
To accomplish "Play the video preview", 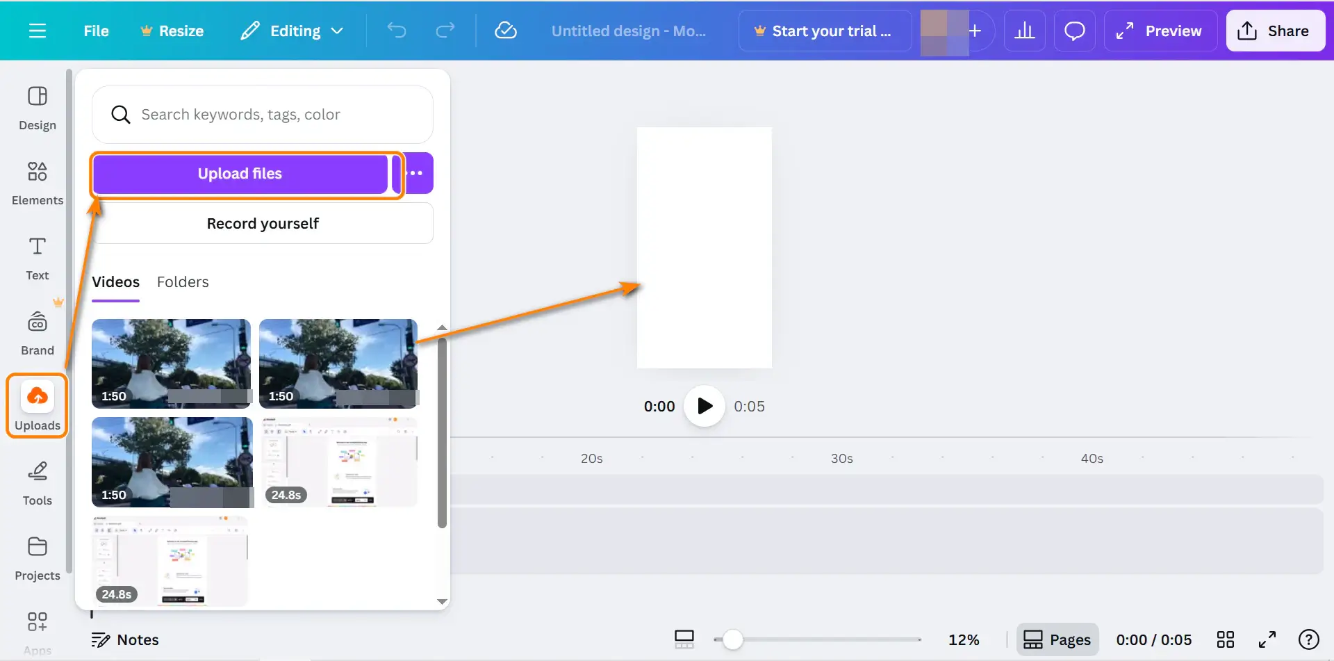I will 704,406.
